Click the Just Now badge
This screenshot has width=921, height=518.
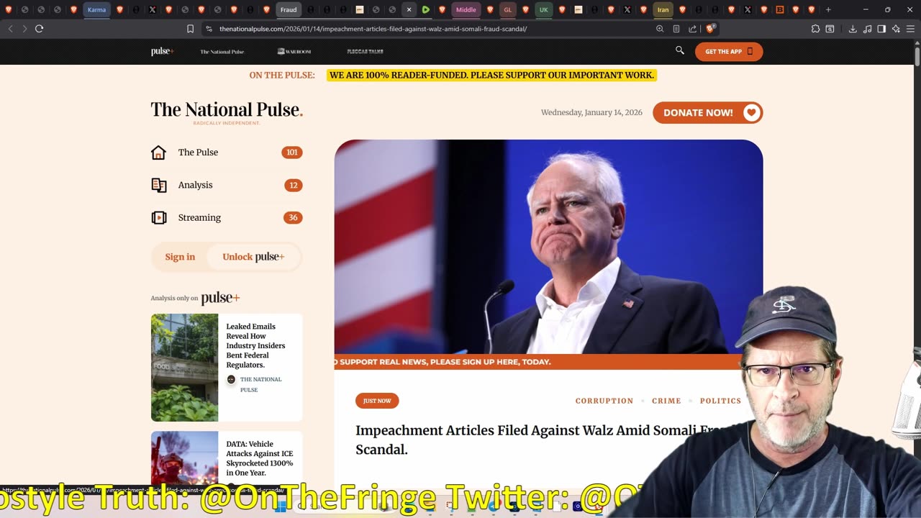pos(377,401)
